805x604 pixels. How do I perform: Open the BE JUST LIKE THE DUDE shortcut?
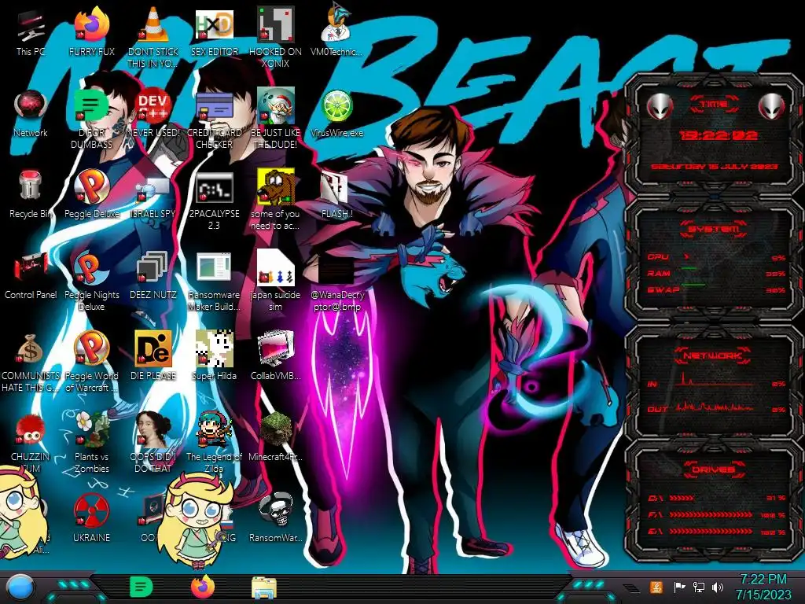click(x=276, y=120)
